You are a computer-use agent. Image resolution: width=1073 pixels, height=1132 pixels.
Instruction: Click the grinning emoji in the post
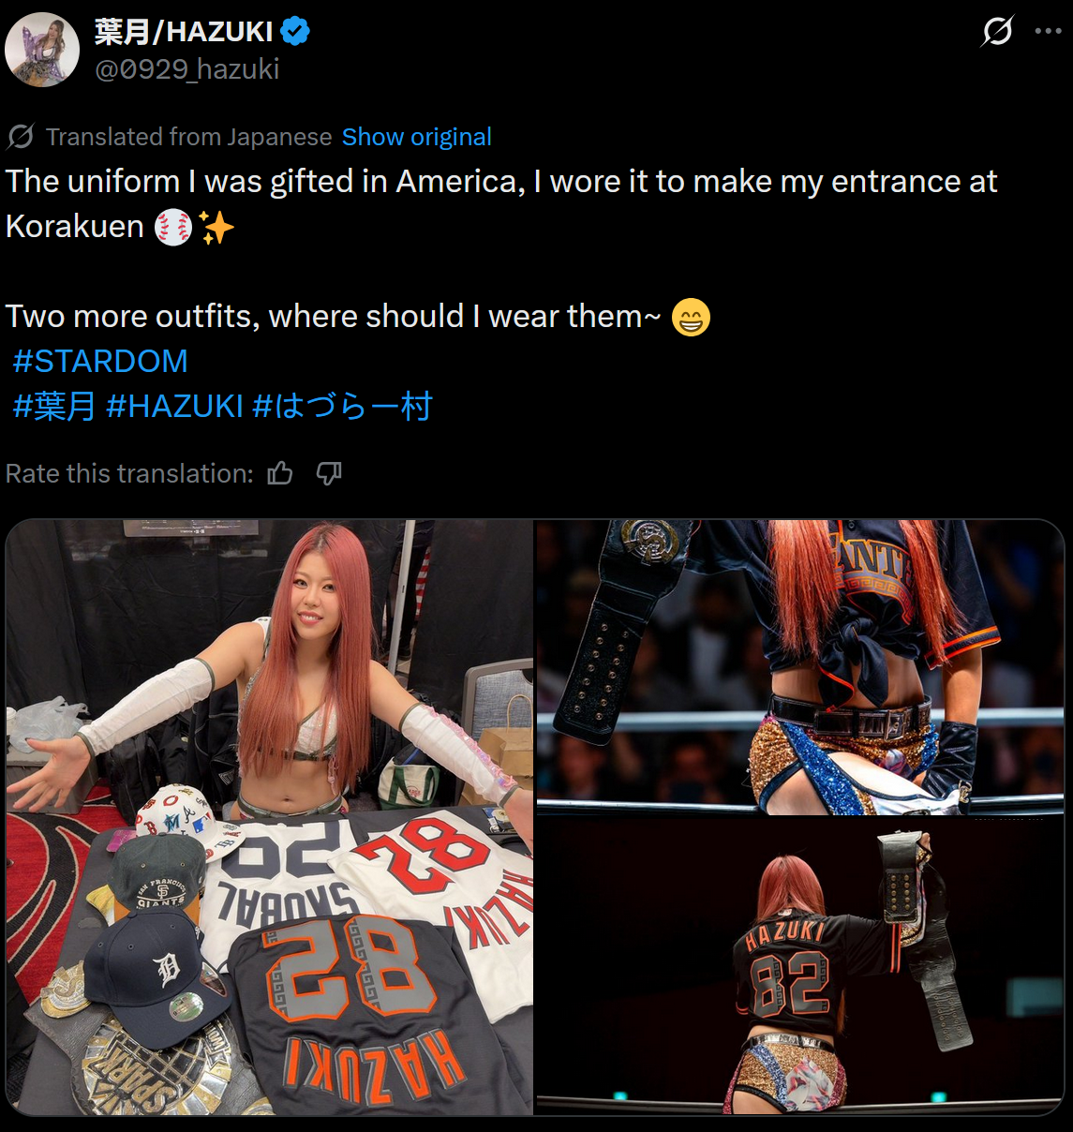[691, 317]
